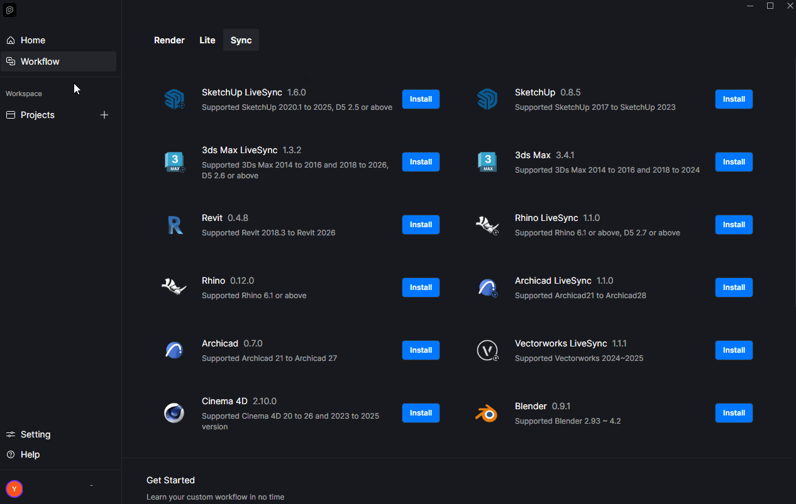Click "Supported Blender 2.93 ~ 4.2" text
The height and width of the screenshot is (504, 796).
(x=568, y=421)
